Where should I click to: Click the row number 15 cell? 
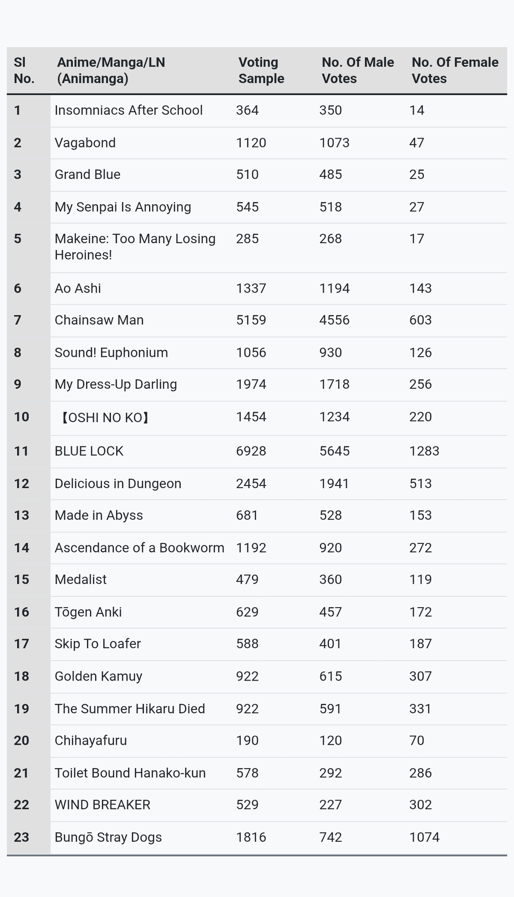point(22,580)
